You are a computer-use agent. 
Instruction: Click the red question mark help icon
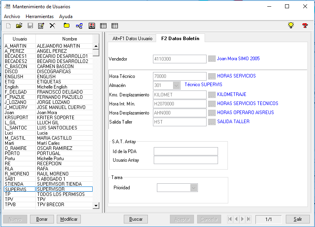305,26
